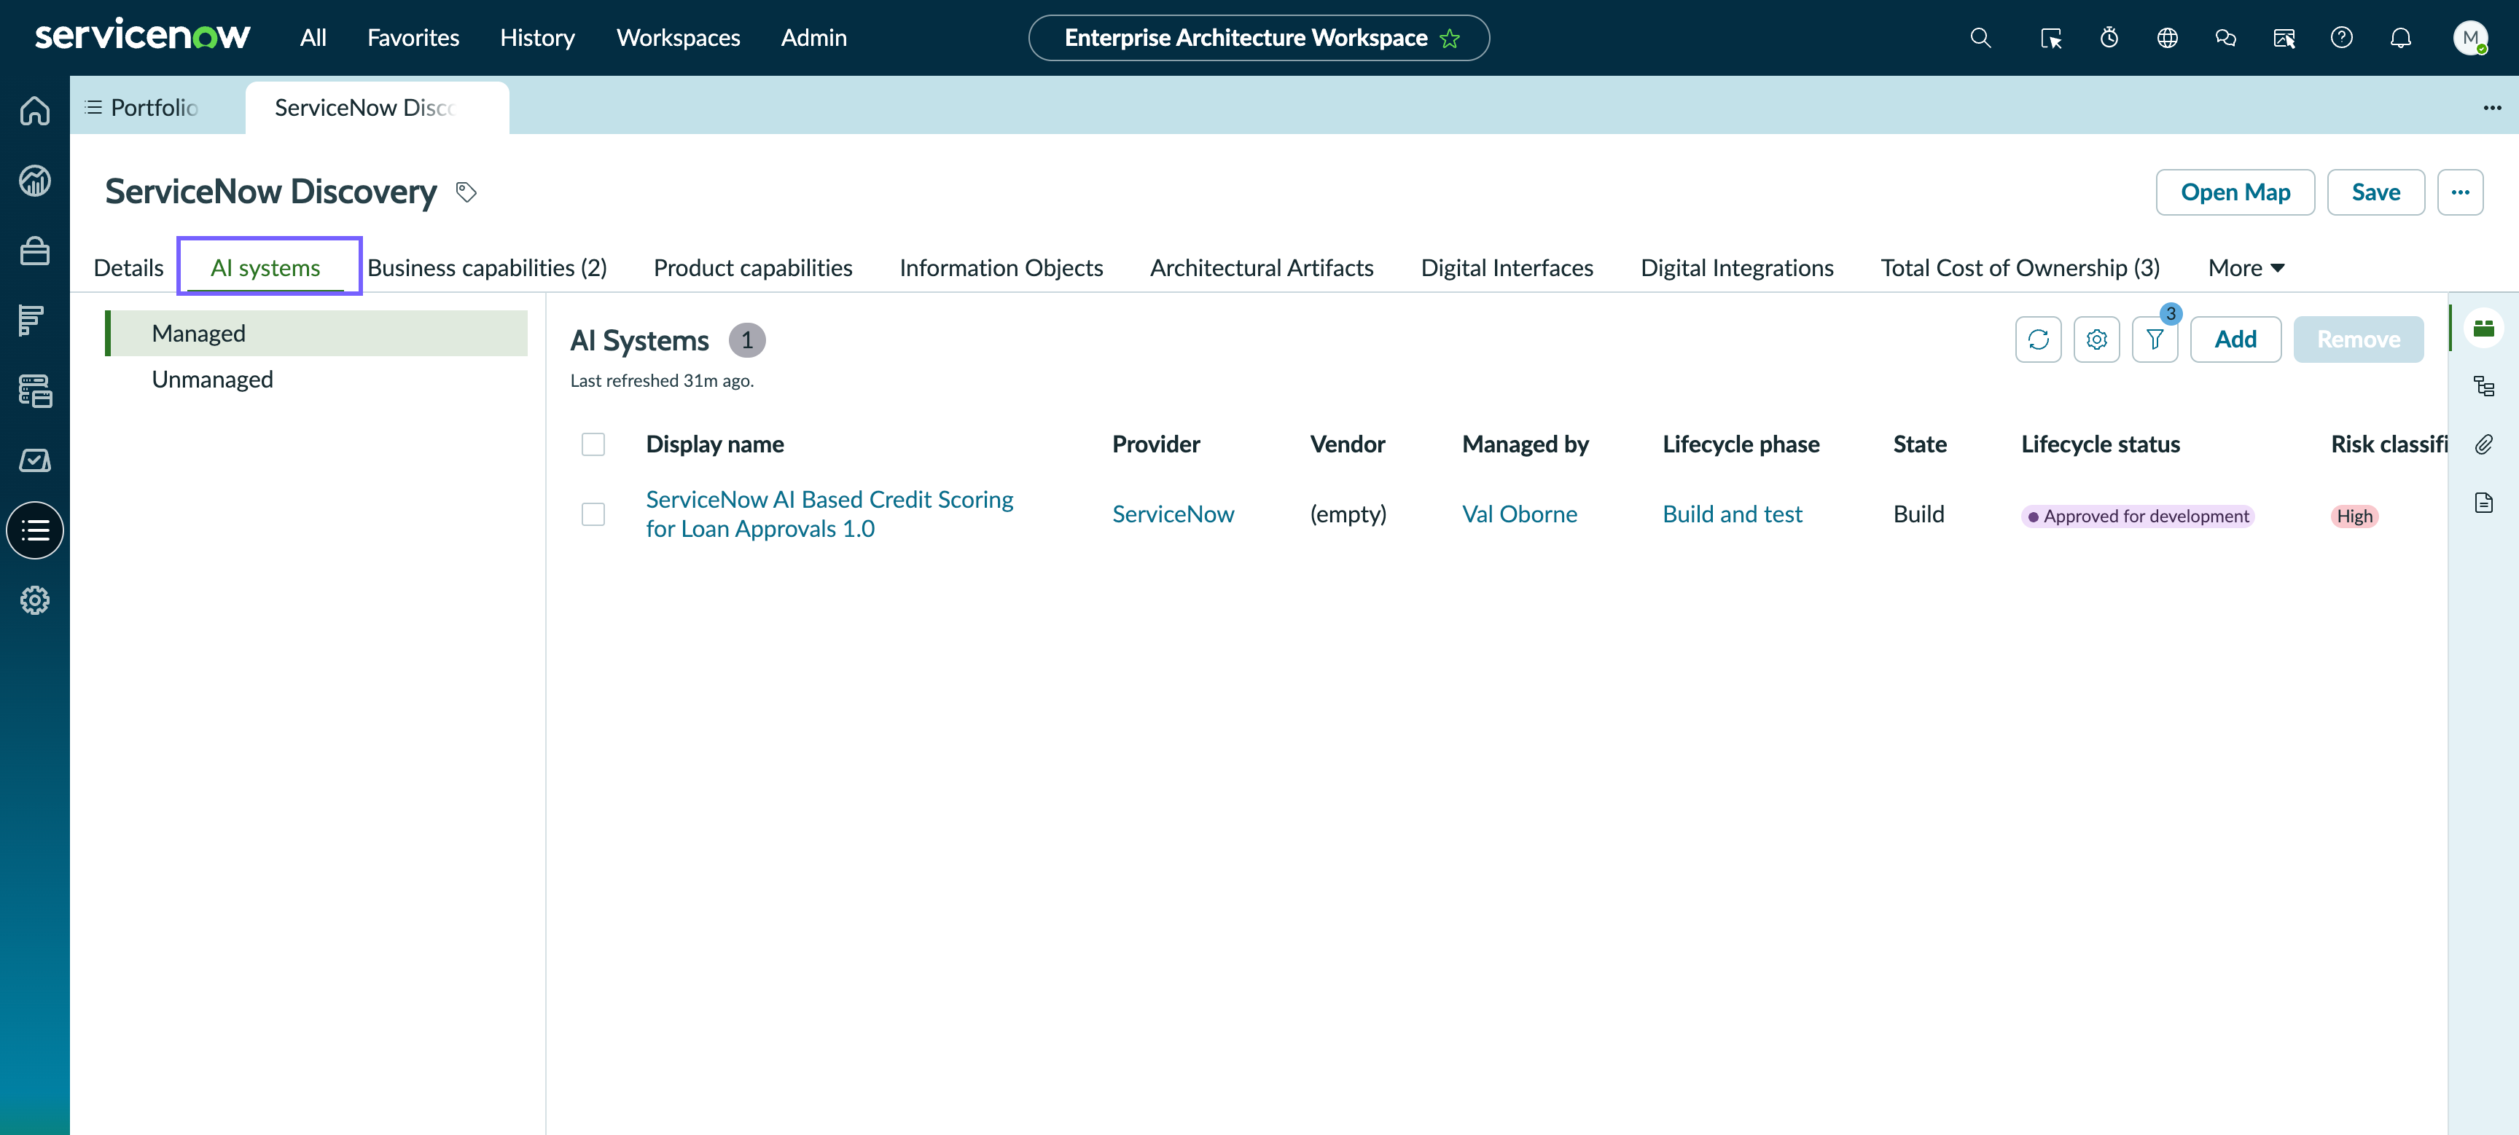This screenshot has width=2519, height=1135.
Task: Open the Build and test link
Action: (x=1732, y=514)
